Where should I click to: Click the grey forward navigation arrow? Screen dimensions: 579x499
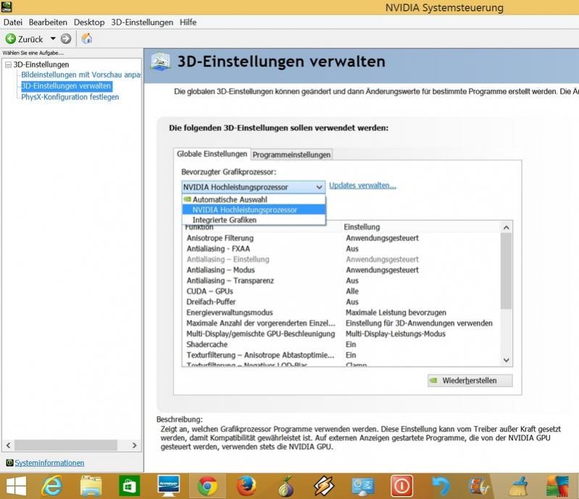(x=66, y=38)
